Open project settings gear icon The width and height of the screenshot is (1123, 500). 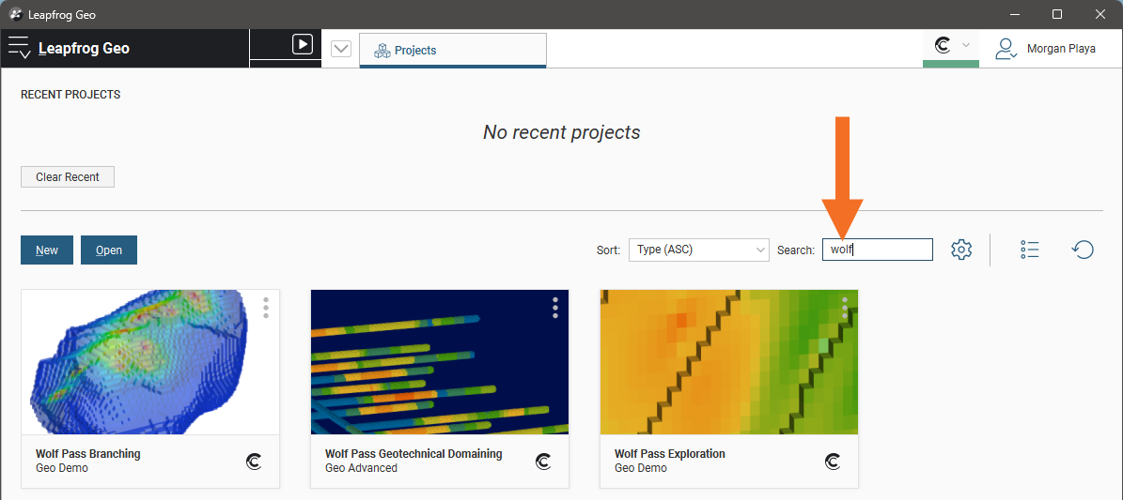click(960, 250)
